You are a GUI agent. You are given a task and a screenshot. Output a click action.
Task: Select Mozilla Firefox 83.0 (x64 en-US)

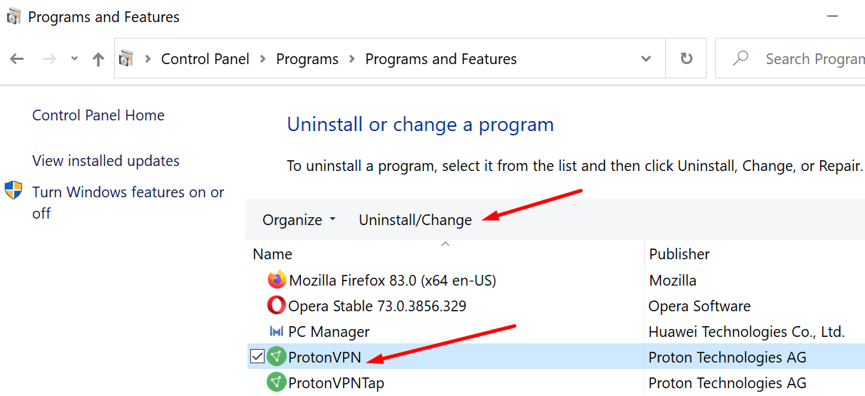392,280
